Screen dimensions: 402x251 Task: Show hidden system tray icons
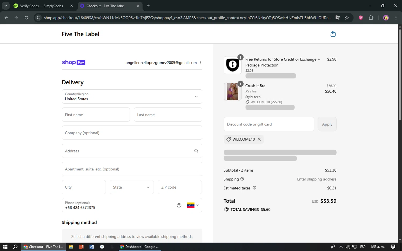341,247
